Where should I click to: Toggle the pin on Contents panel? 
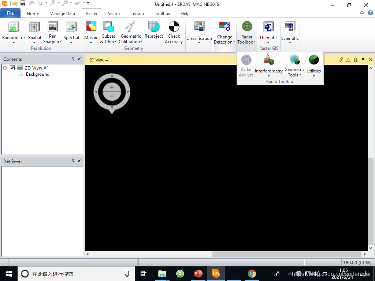[x=73, y=59]
